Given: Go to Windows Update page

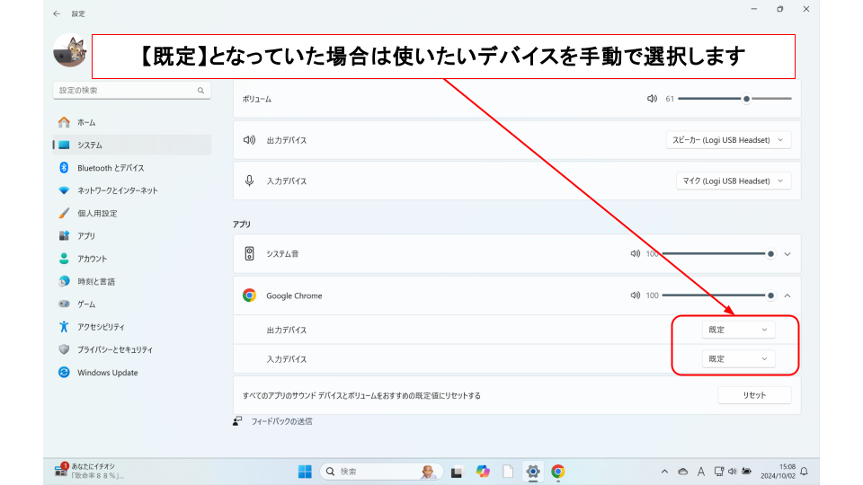Looking at the screenshot, I should click(107, 373).
